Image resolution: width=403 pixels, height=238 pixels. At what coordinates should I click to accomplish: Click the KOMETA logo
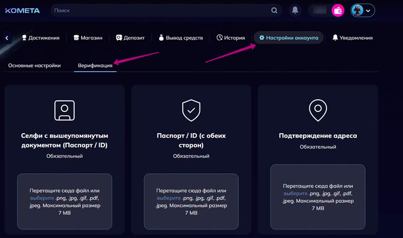coord(23,10)
